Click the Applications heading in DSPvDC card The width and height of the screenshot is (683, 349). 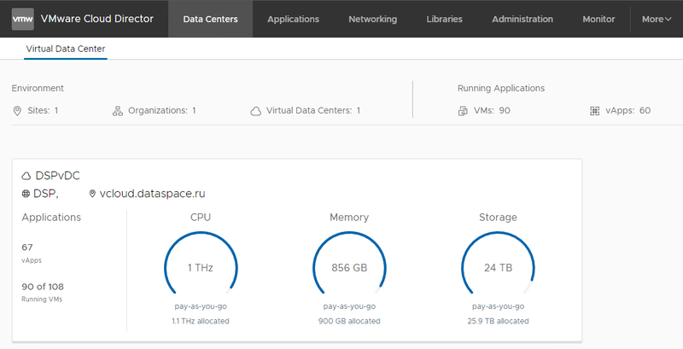[x=51, y=217]
